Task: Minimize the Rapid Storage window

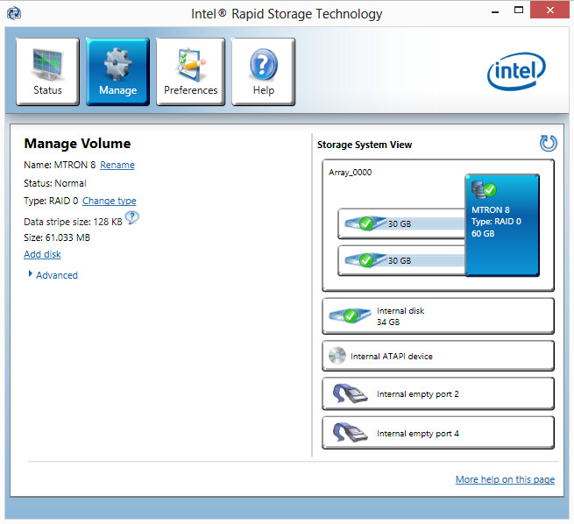Action: (x=495, y=11)
